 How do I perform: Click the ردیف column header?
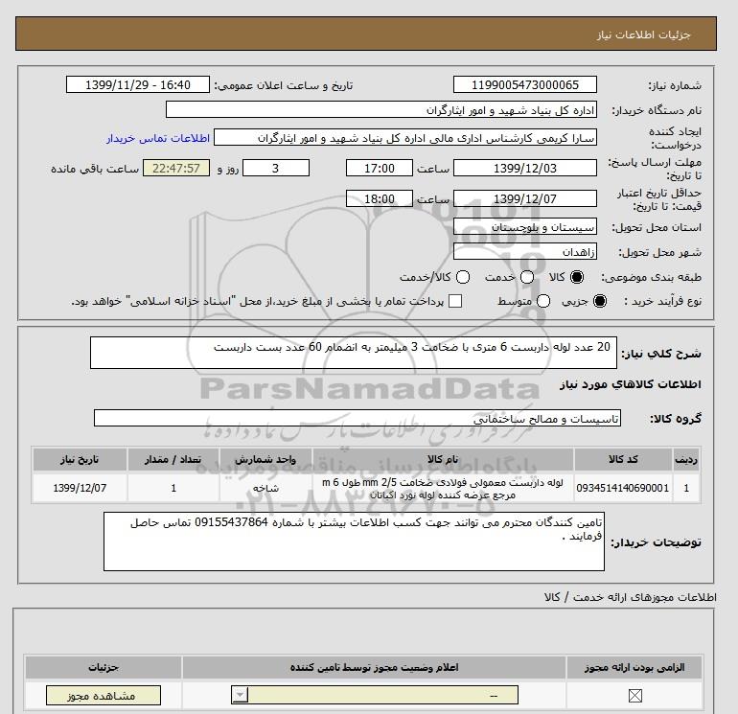(x=686, y=459)
